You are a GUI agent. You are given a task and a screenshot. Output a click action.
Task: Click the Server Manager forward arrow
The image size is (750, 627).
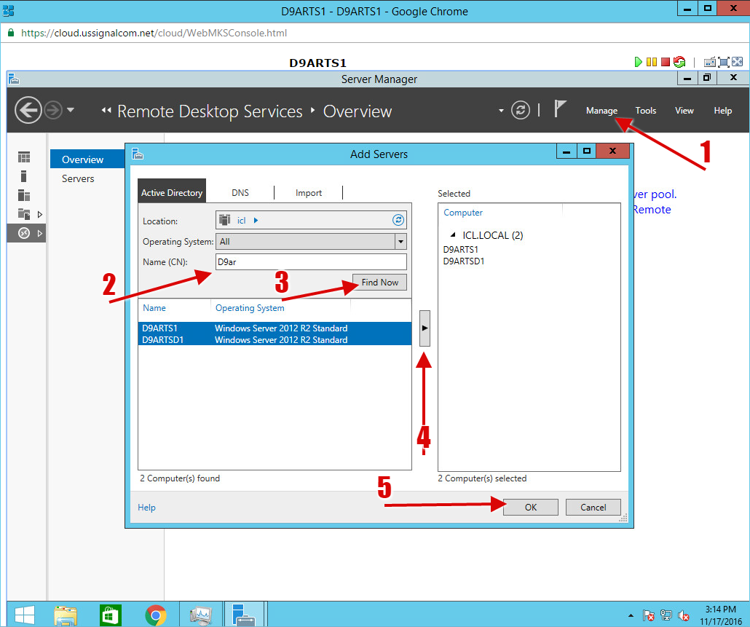(x=53, y=111)
